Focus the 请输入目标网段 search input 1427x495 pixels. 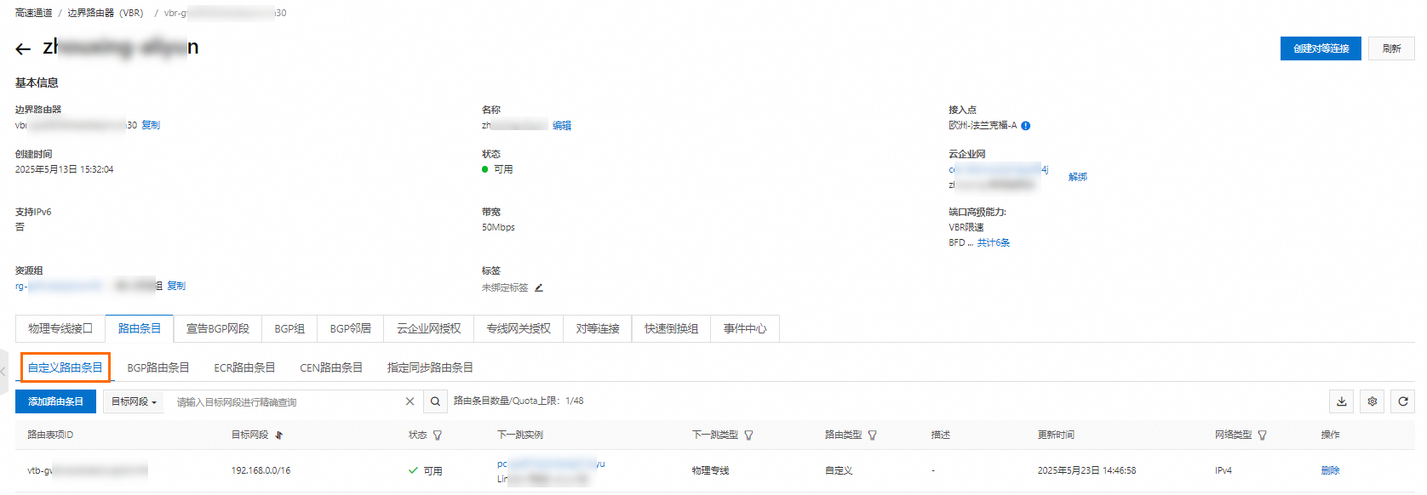(x=285, y=401)
